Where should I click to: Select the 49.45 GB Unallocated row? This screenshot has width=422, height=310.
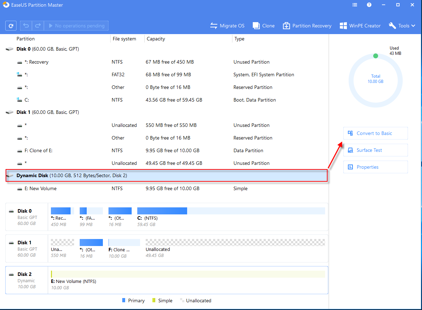pos(167,163)
